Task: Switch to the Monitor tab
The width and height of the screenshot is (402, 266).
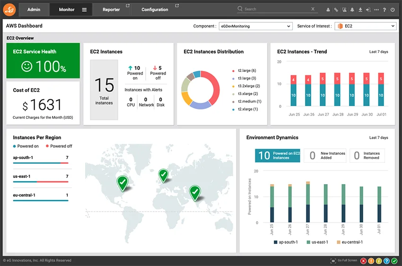Action: coord(67,9)
